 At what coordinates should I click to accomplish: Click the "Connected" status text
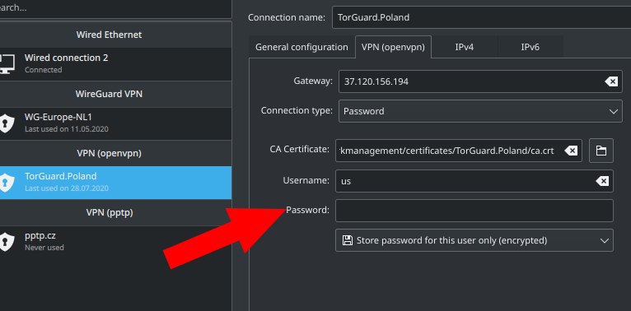[43, 70]
